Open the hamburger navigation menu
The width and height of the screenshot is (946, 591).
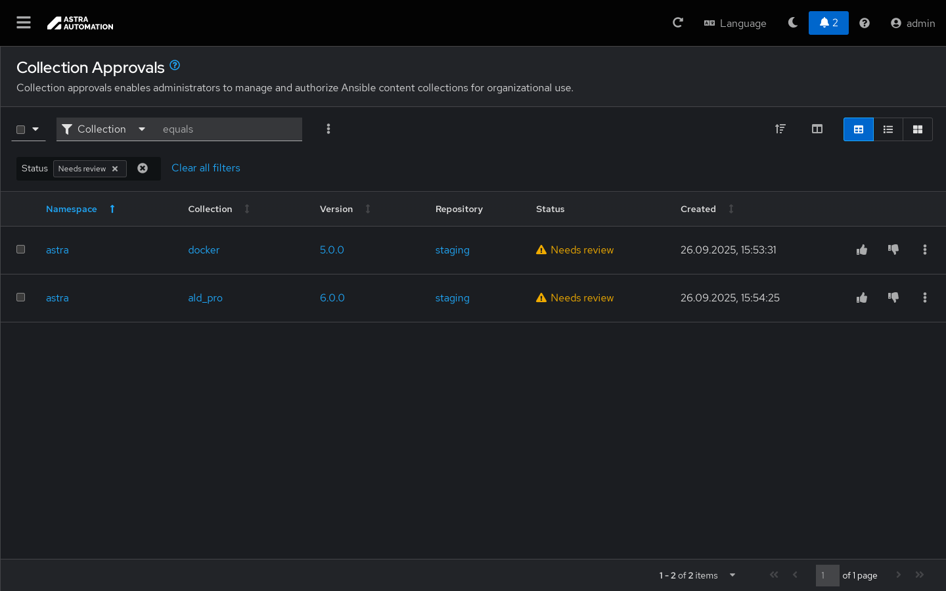click(24, 23)
